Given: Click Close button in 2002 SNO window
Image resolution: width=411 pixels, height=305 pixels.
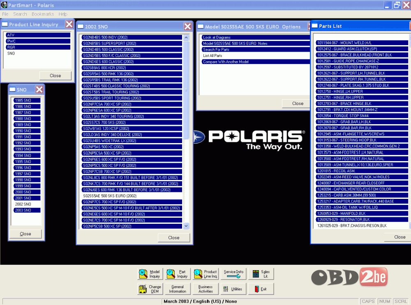Looking at the screenshot, I should click(174, 238).
